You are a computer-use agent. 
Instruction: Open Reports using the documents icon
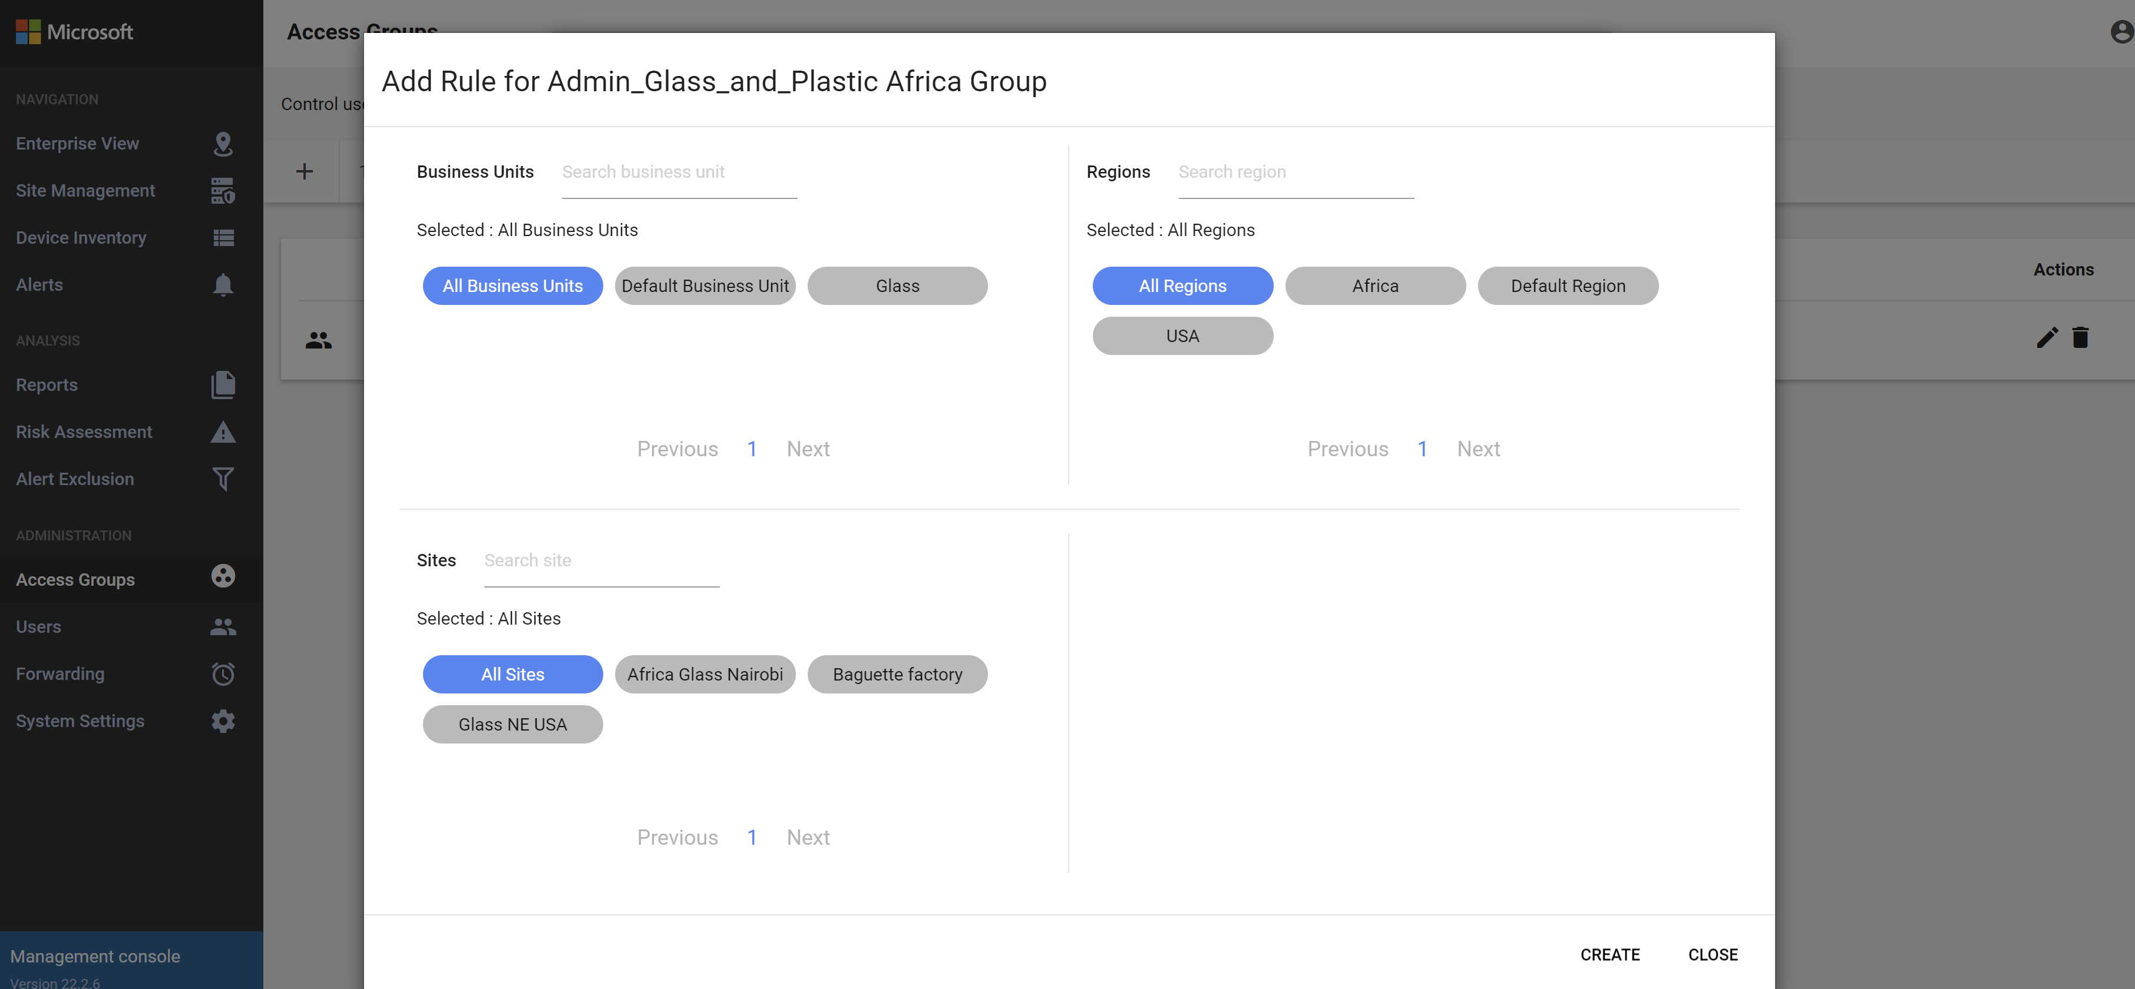(x=222, y=384)
